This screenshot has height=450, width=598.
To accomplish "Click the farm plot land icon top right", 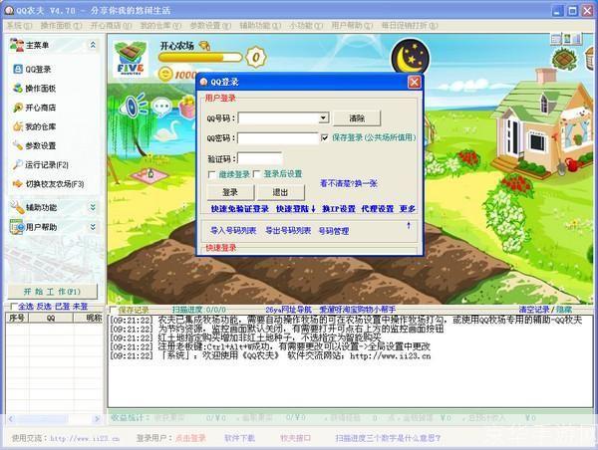I will pos(564,59).
